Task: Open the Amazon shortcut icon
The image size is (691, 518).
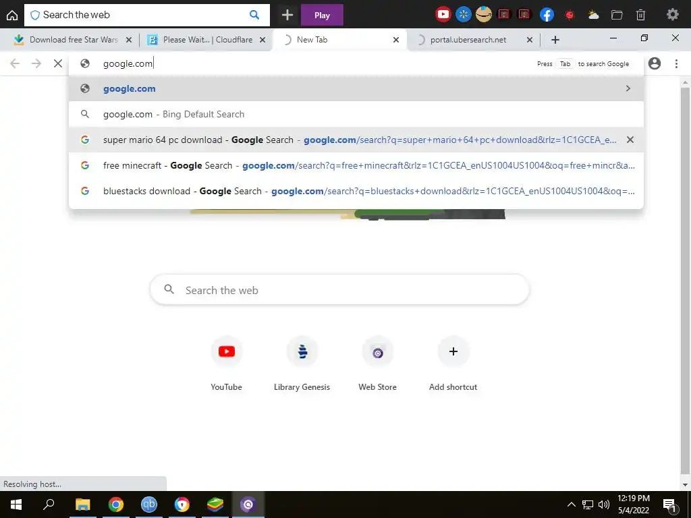Action: pos(483,15)
